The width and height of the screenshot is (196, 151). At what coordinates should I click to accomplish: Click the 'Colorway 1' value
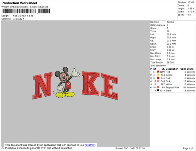point(18,19)
